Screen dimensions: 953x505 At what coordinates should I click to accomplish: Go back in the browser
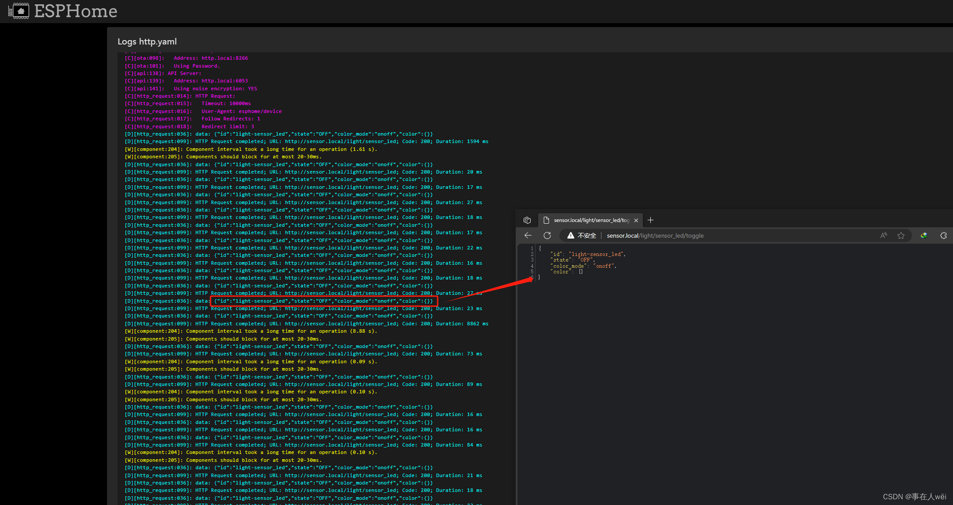(x=528, y=235)
